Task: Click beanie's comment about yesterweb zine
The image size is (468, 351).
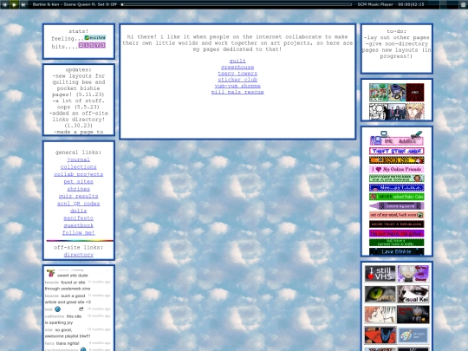Action: (x=78, y=285)
